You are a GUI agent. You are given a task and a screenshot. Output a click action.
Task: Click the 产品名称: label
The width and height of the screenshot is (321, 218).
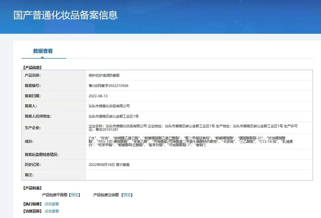click(x=33, y=76)
